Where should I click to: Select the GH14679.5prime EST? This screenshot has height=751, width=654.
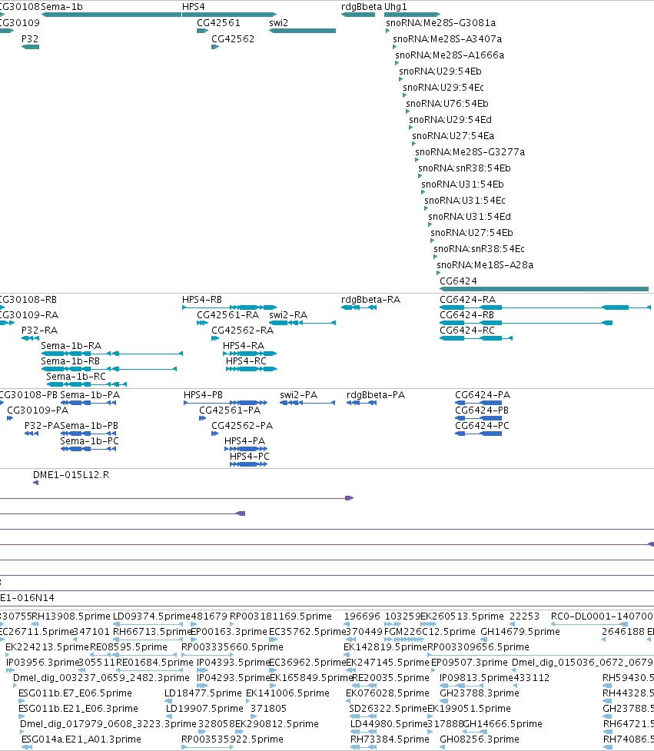484,640
